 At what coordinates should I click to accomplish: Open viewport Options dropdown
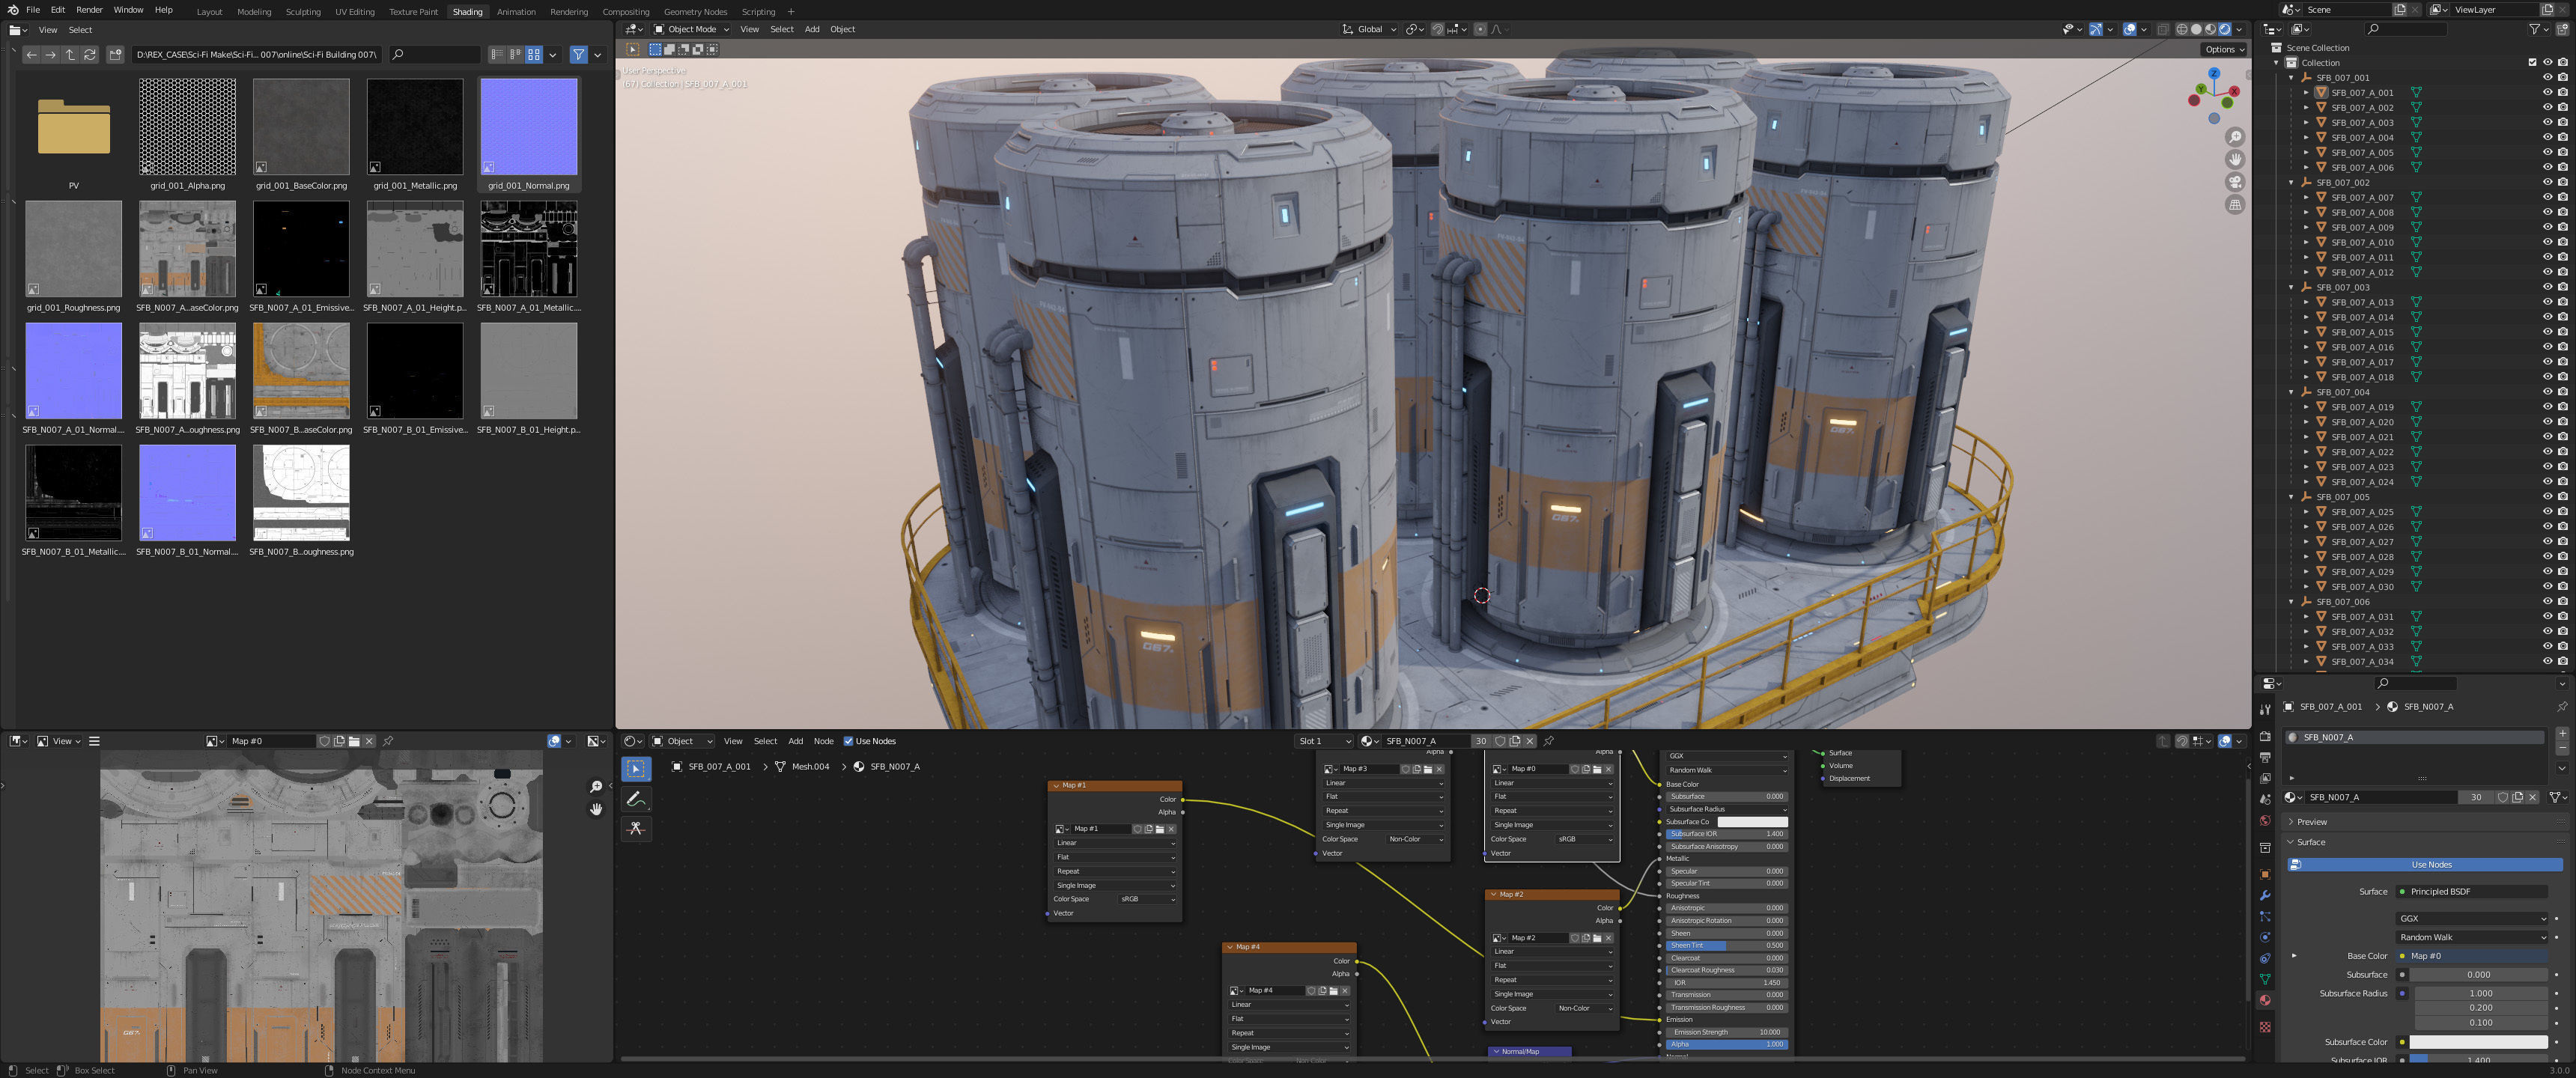pos(2224,49)
